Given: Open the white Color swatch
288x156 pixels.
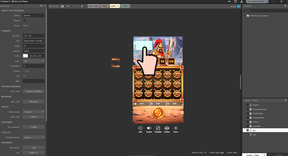Looking at the screenshot, I should pyautogui.click(x=25, y=56).
